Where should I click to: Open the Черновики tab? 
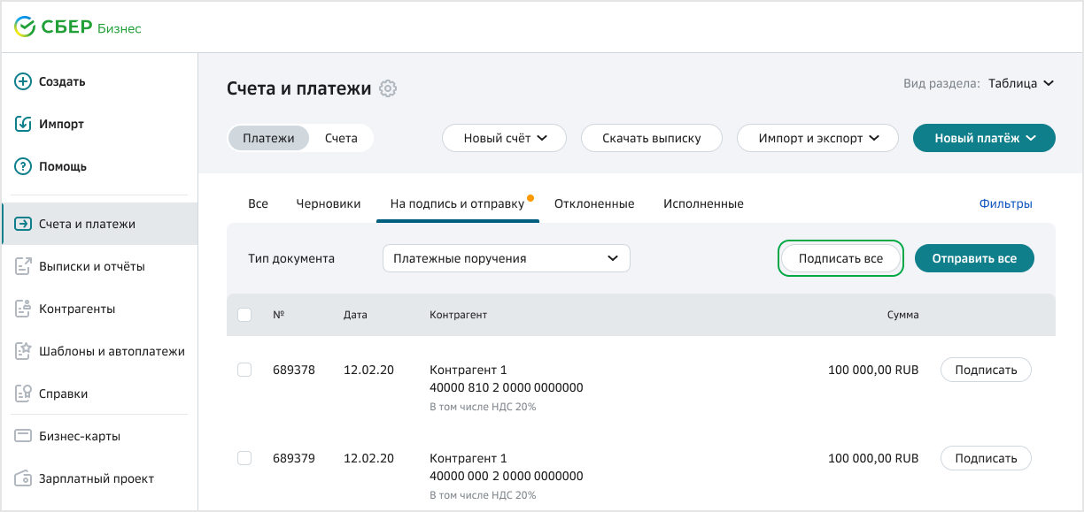329,203
